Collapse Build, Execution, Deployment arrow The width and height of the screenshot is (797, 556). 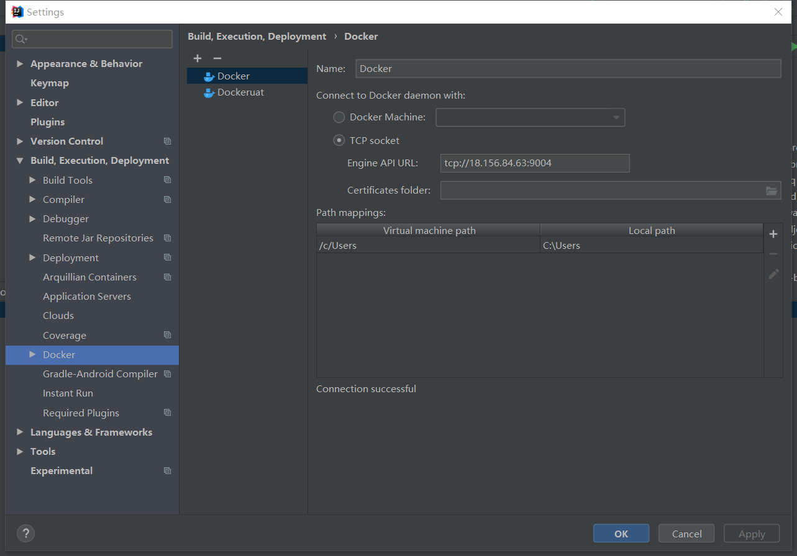[x=20, y=161]
